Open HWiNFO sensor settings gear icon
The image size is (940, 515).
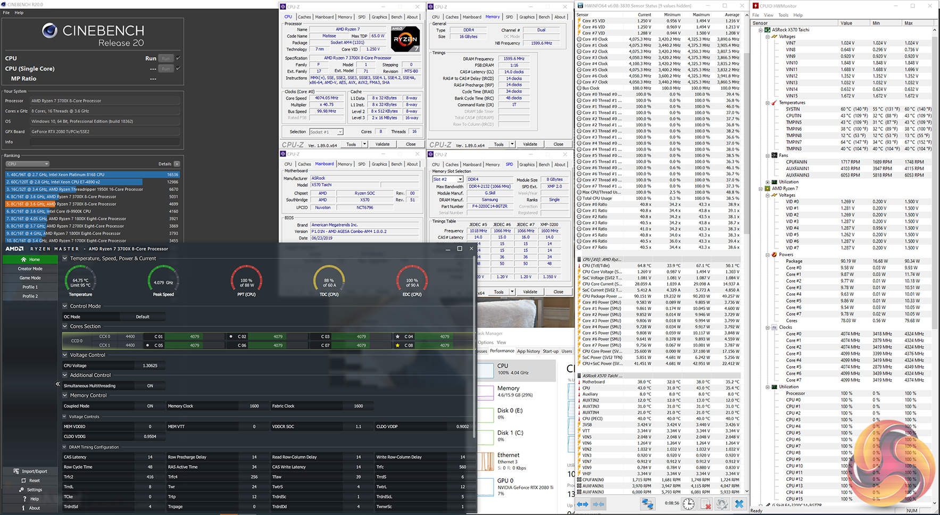[x=722, y=504]
